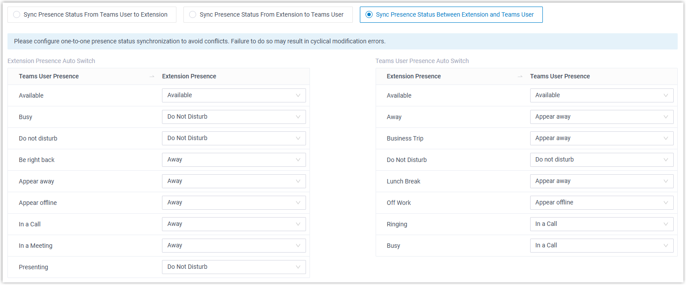Change Teams Presence for Off Work
The width and height of the screenshot is (686, 285).
point(602,203)
